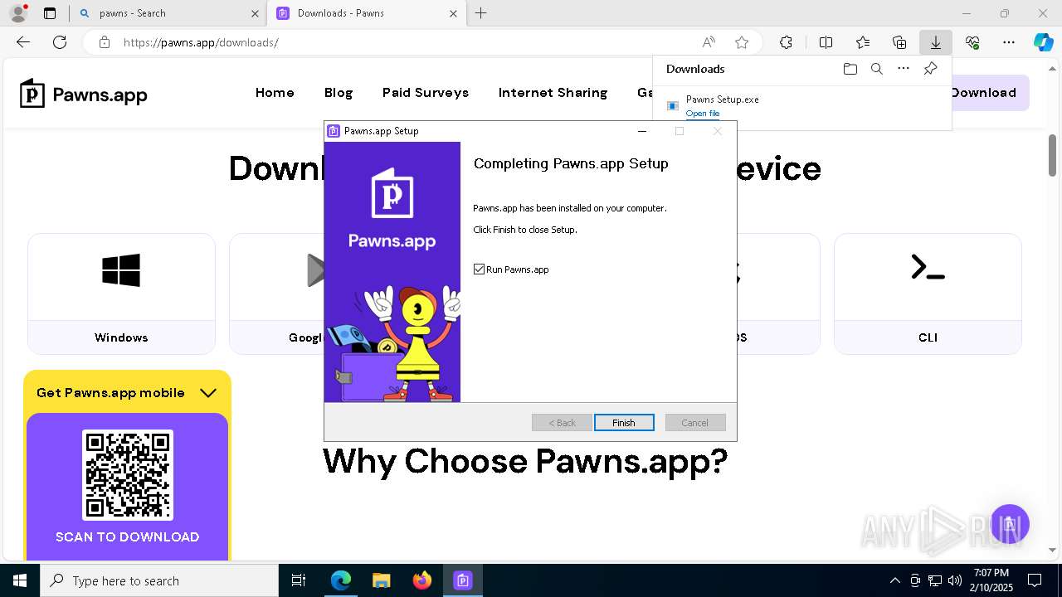Toggle split screen view

(x=826, y=42)
